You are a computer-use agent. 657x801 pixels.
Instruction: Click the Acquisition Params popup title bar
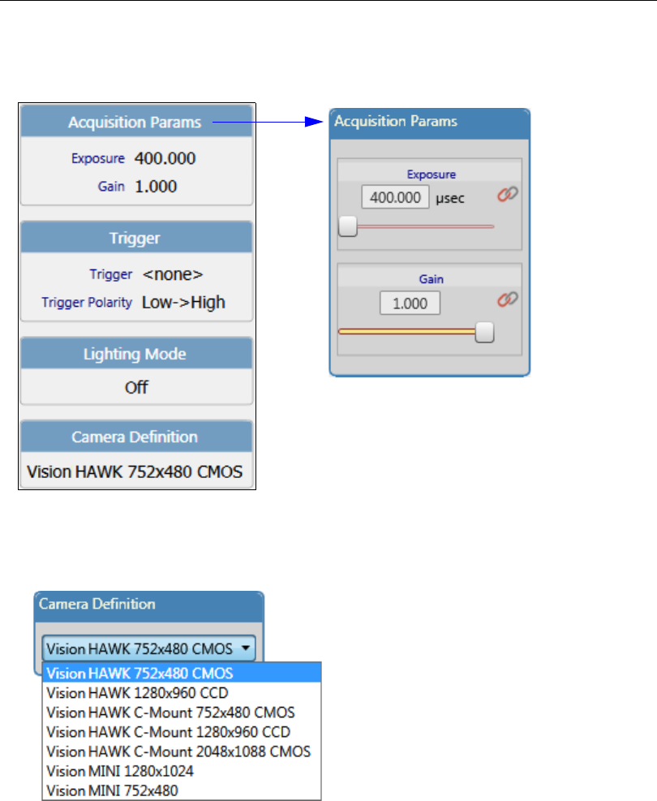(x=430, y=123)
